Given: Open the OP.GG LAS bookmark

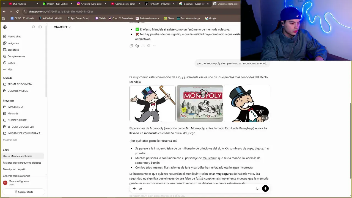Looking at the screenshot, I should pyautogui.click(x=23, y=18).
